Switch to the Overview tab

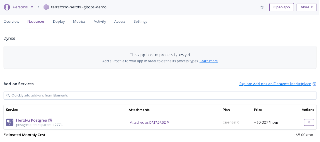(11, 22)
